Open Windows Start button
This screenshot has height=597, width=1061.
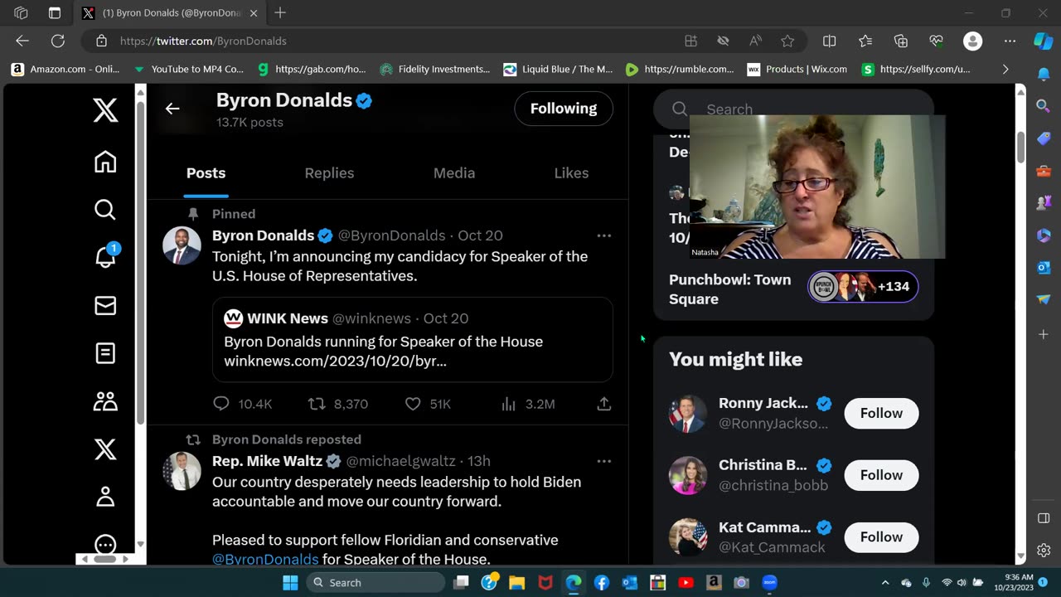(290, 583)
